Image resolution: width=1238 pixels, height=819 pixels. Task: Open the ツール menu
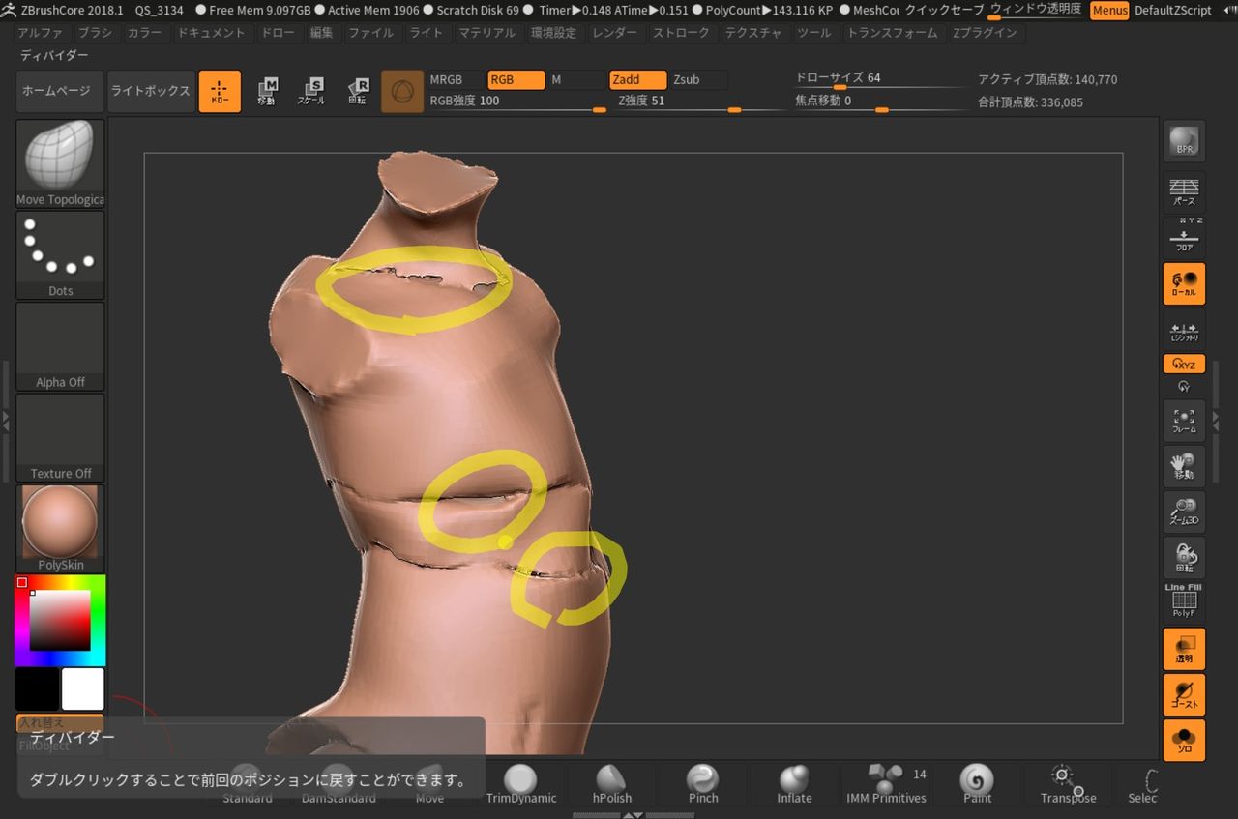click(813, 32)
